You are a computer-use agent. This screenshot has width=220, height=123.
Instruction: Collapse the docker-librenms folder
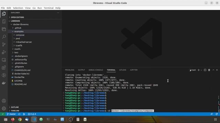21,24
